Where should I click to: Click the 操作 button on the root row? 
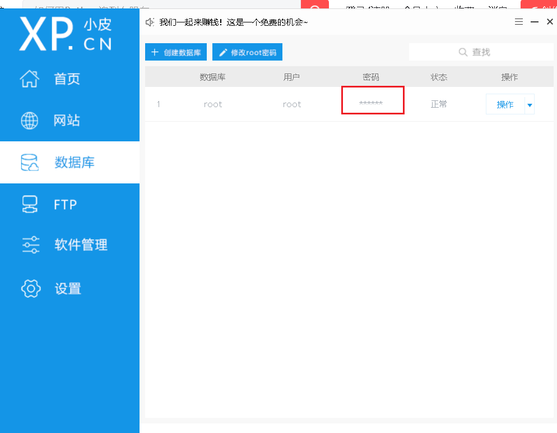click(505, 104)
